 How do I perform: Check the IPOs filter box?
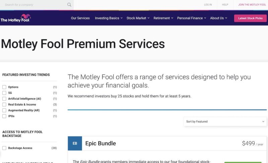tap(4, 116)
